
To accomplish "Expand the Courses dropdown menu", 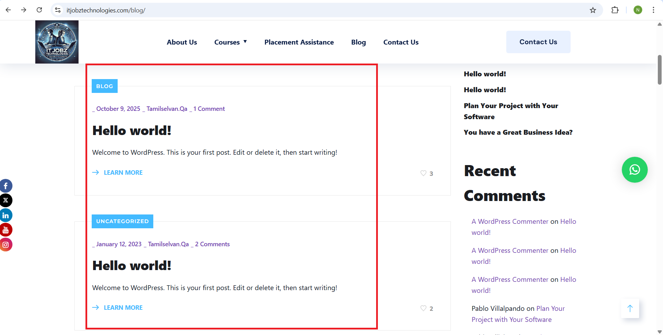I will (230, 42).
